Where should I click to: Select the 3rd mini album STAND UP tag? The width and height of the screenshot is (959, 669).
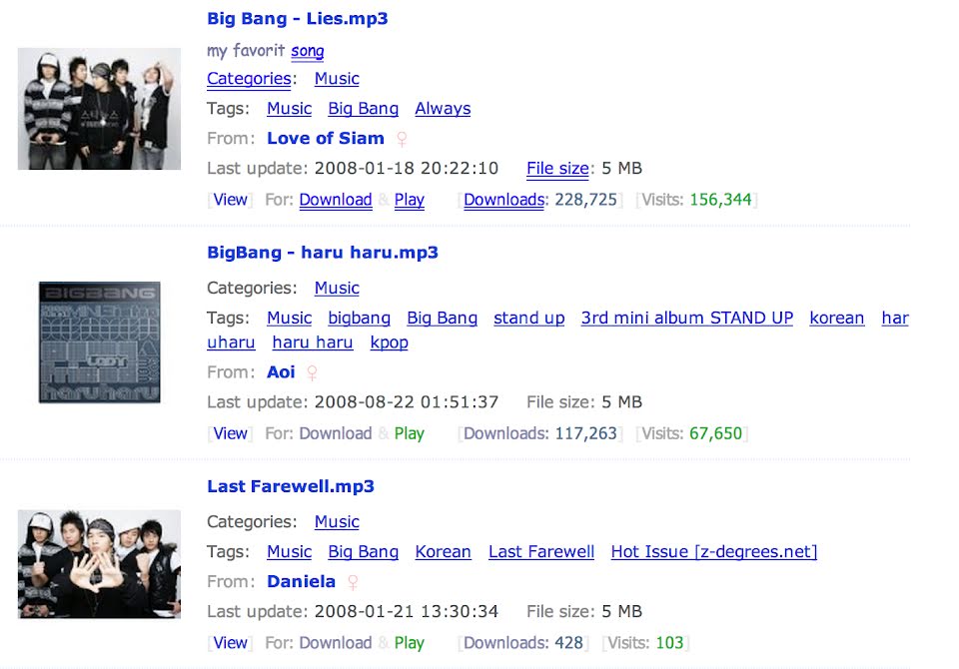[x=687, y=318]
